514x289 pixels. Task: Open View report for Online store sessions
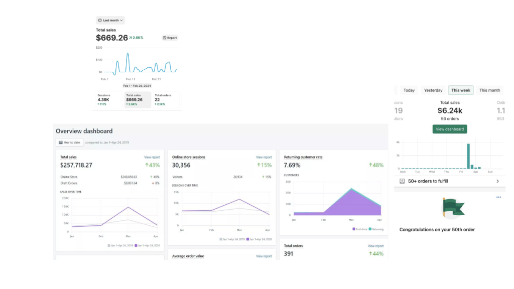point(264,157)
